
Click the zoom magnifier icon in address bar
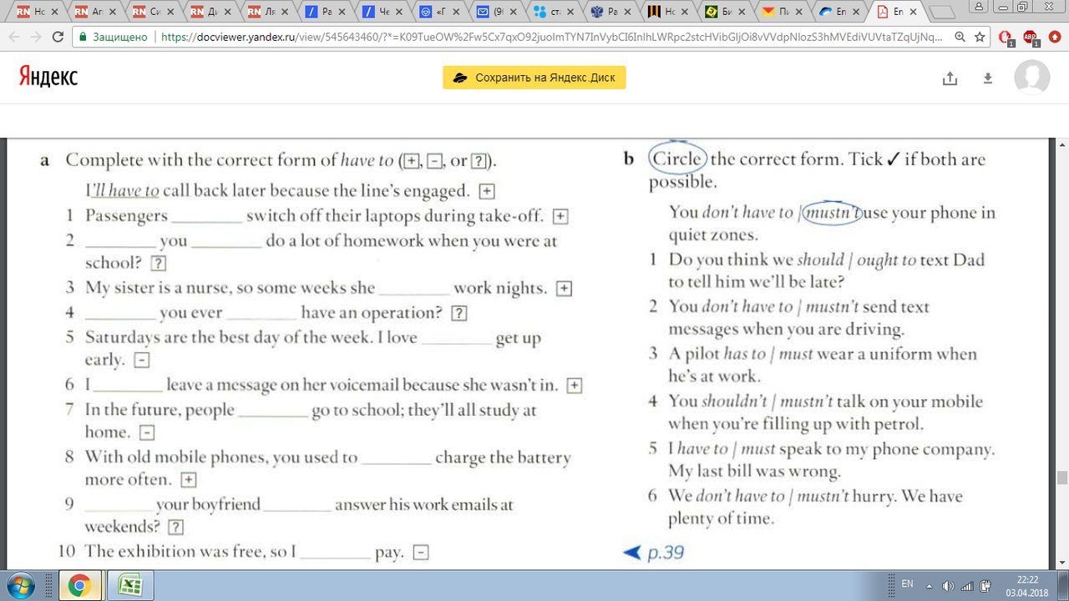click(x=960, y=38)
